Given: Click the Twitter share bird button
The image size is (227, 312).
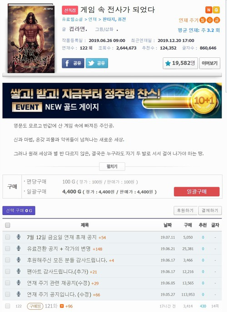Looking at the screenshot, I should [x=97, y=63].
